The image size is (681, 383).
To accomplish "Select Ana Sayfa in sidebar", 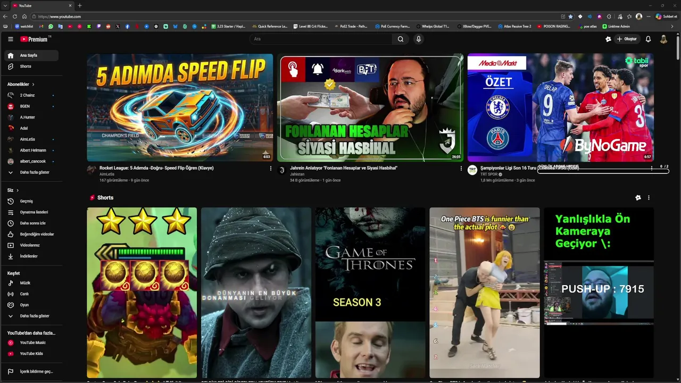I will coord(31,55).
